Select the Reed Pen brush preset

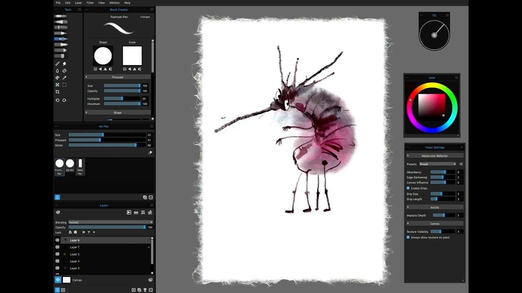[x=80, y=167]
